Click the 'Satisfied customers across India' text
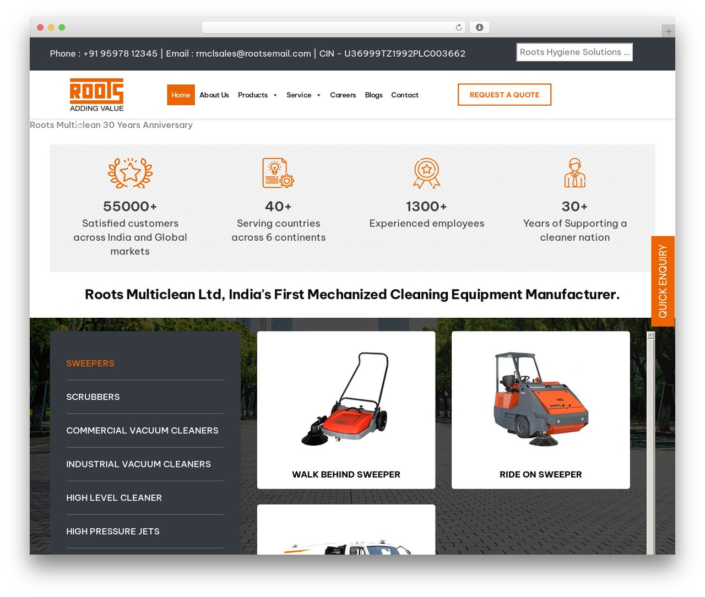 click(x=130, y=237)
